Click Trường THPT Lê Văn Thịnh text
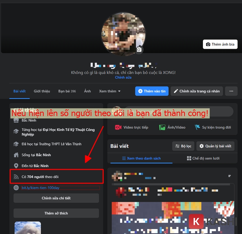 click(x=60, y=144)
